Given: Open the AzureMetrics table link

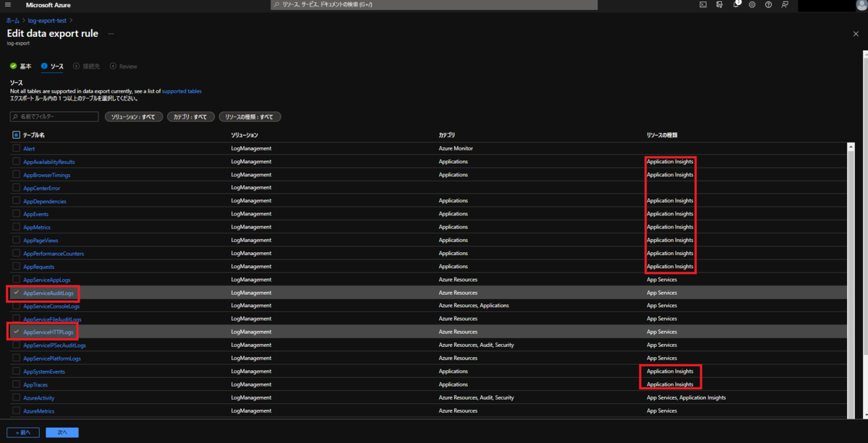Looking at the screenshot, I should (39, 410).
